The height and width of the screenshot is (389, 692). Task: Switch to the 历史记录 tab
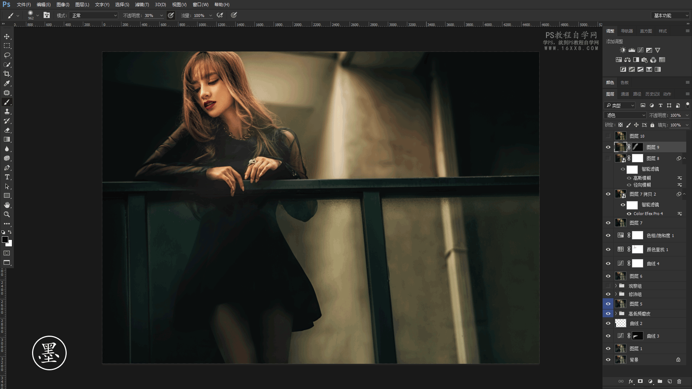652,94
